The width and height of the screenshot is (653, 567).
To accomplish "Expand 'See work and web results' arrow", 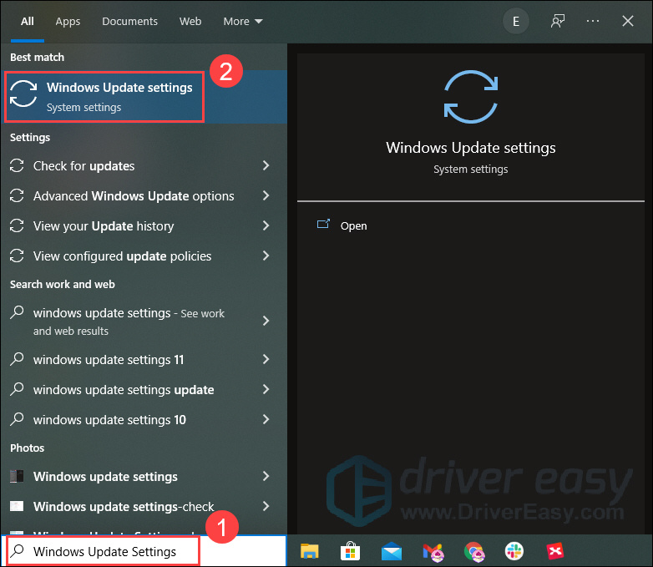I will pos(266,321).
